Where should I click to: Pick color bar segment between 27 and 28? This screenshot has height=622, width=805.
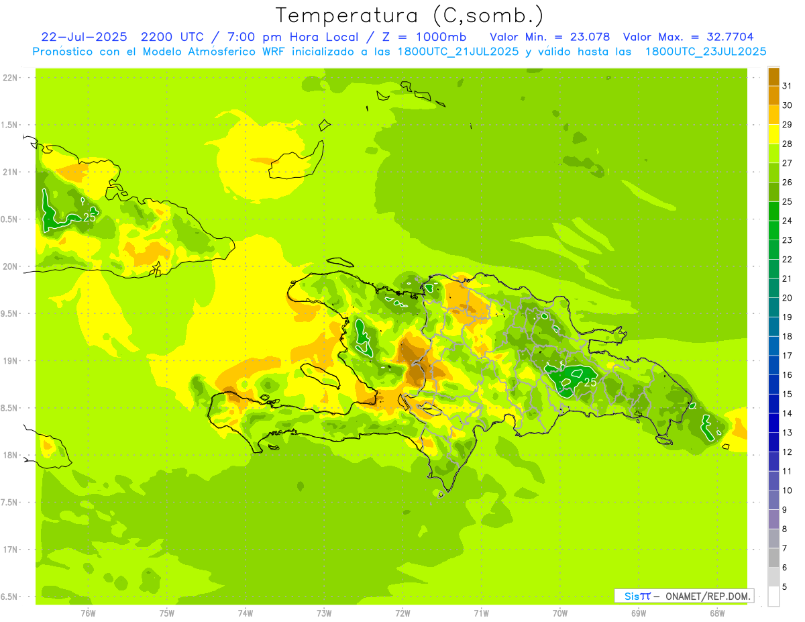coord(773,154)
